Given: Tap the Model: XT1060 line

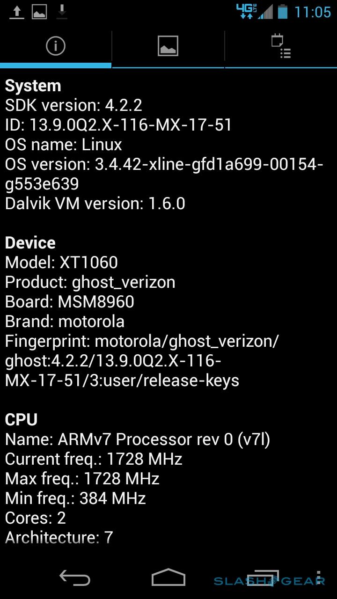Looking at the screenshot, I should tap(61, 263).
